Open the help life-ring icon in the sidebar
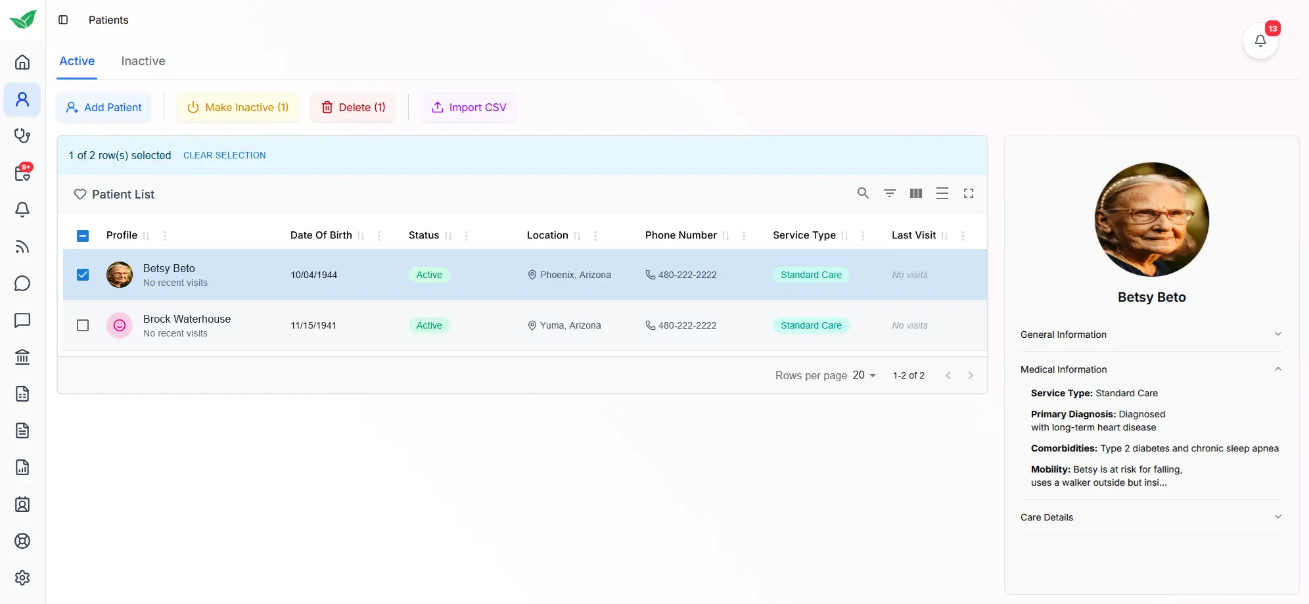1309x604 pixels. click(22, 541)
